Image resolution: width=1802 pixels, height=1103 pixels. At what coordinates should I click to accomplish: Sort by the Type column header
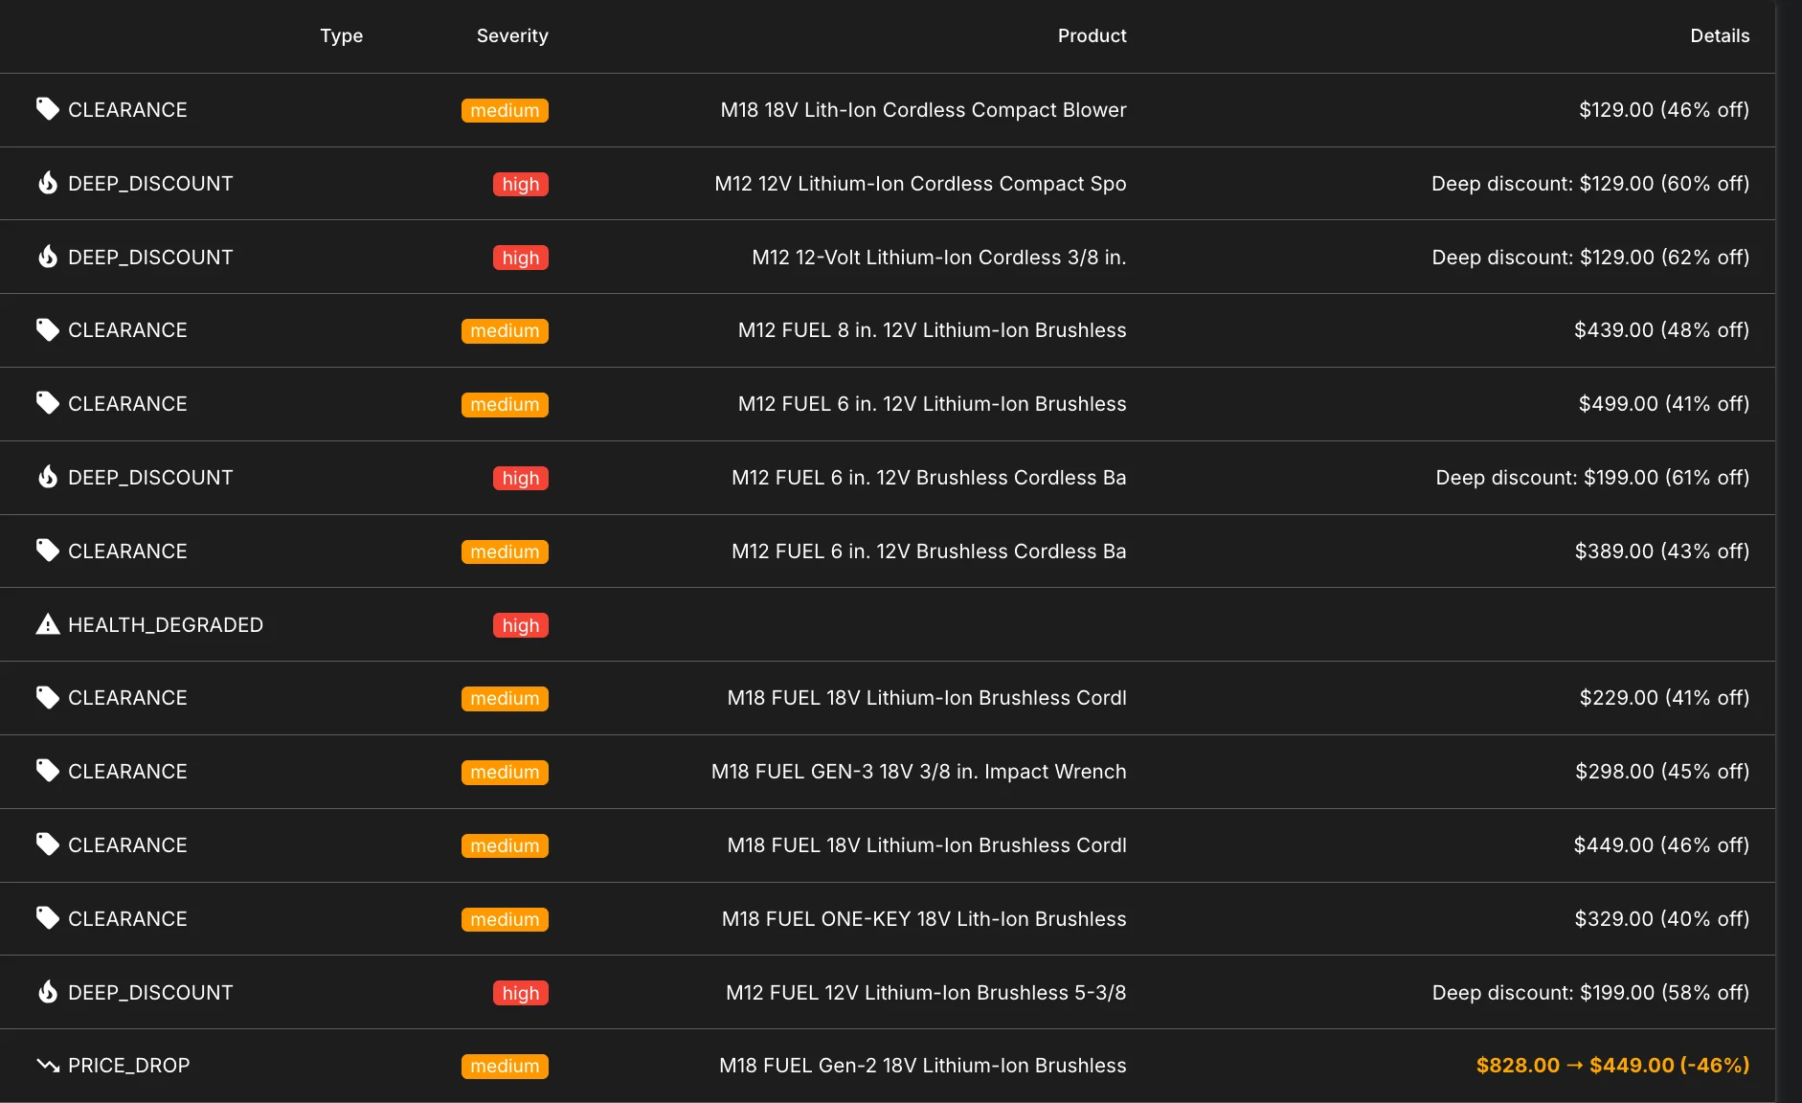point(342,35)
